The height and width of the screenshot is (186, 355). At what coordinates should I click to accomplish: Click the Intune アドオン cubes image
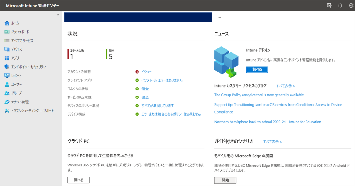[x=226, y=62]
